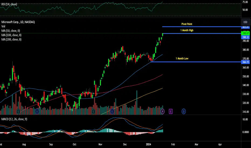This screenshot has height=148, width=251.
Task: Click the earnings E marker below August candles
Action: tap(18, 111)
